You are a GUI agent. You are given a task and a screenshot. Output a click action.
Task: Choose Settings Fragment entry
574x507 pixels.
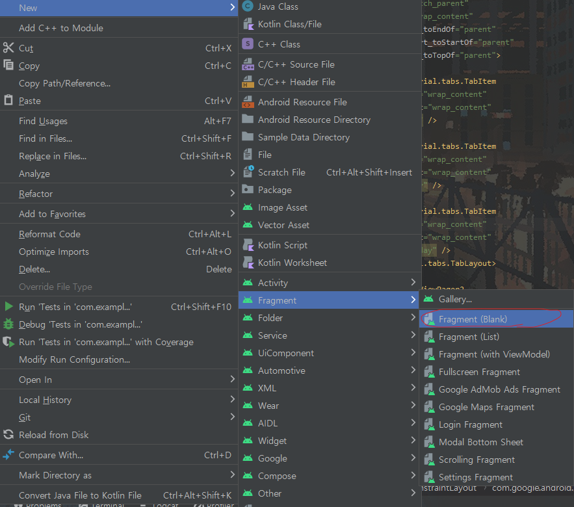coord(497,477)
